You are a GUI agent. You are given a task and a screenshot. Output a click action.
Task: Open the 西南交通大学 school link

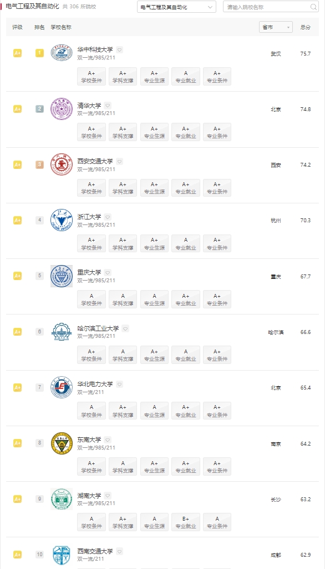pyautogui.click(x=95, y=551)
